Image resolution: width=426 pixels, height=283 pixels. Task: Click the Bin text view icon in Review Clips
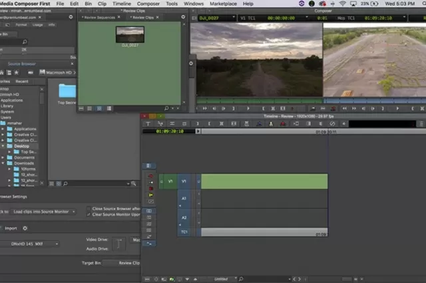pos(89,108)
